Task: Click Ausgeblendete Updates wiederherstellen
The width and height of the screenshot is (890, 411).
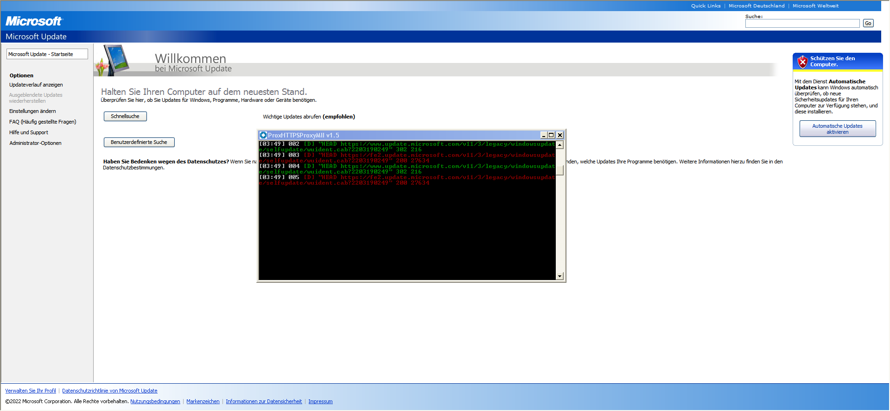Action: click(36, 98)
